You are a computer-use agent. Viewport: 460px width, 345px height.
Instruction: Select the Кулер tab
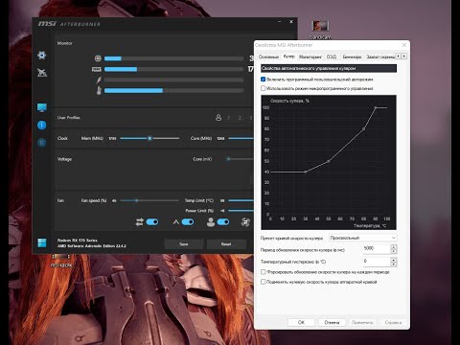(x=288, y=57)
